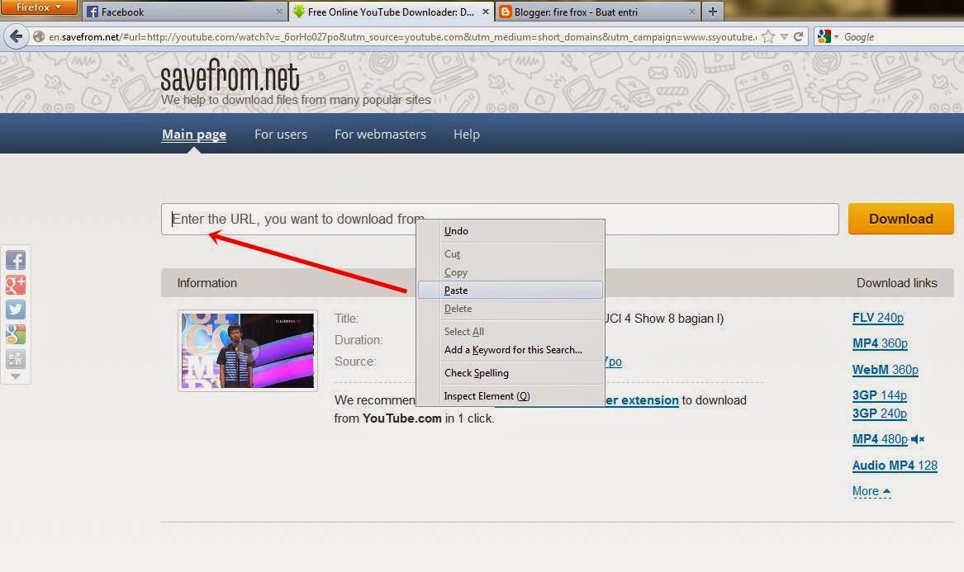Image resolution: width=964 pixels, height=572 pixels.
Task: Open the helper extension link
Action: (x=642, y=400)
